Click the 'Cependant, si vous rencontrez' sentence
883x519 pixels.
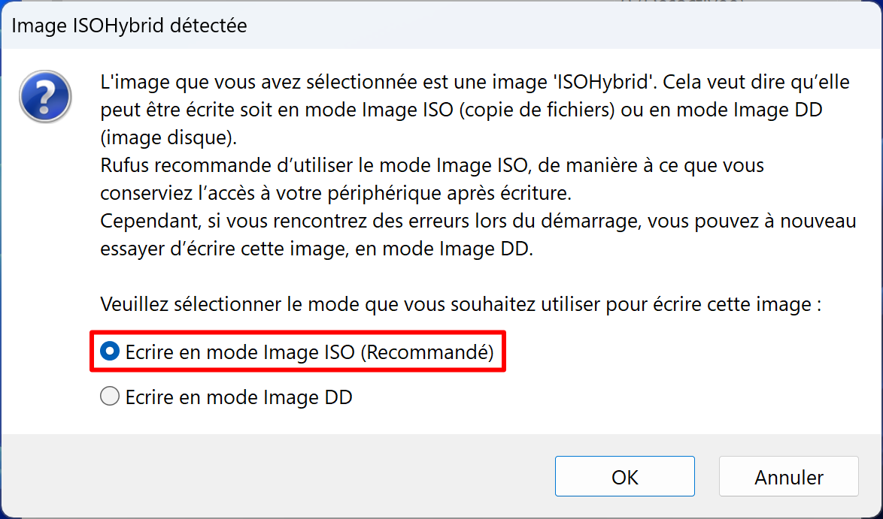tap(478, 220)
